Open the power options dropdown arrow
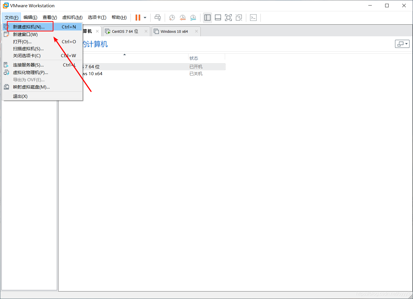 pos(145,18)
